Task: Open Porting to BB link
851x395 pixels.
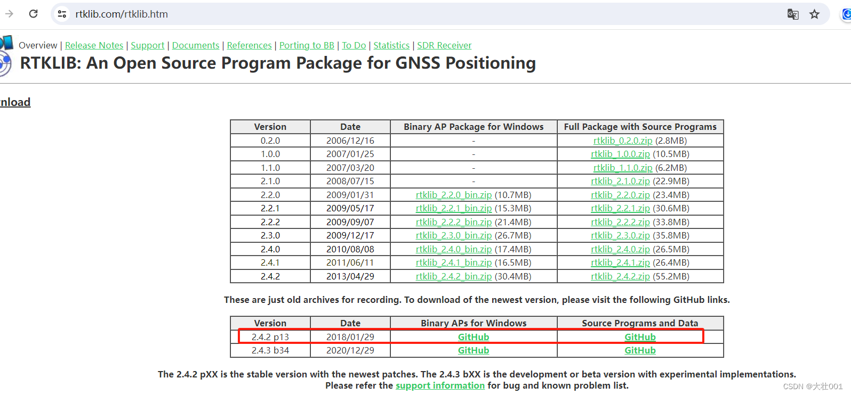Action: coord(307,45)
